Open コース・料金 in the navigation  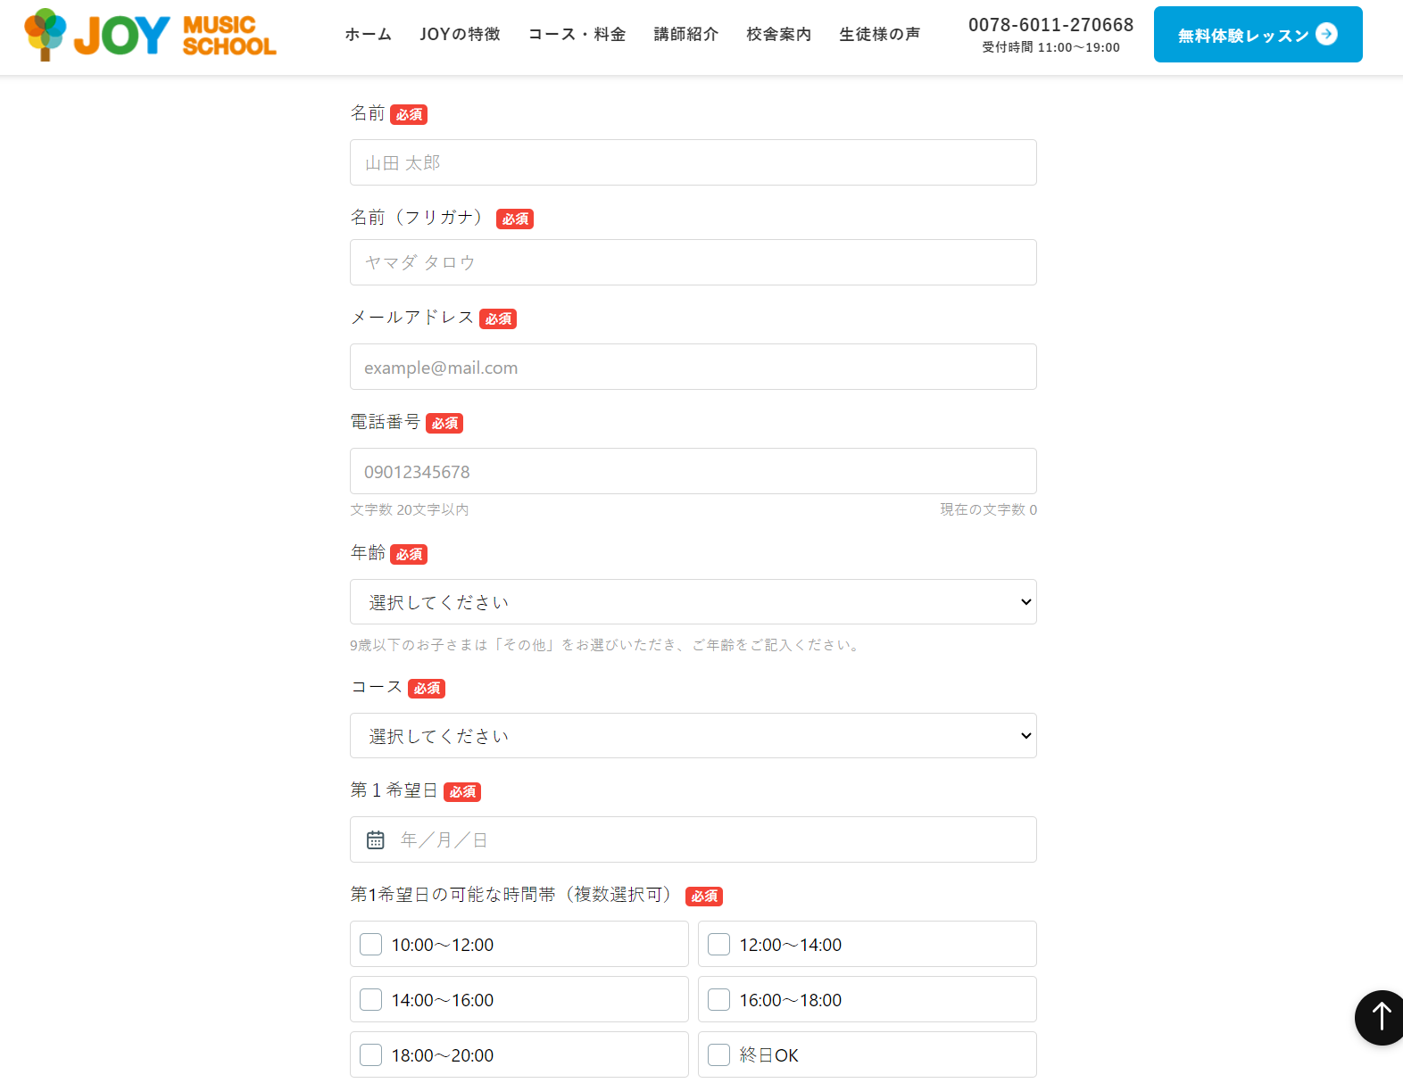coord(577,35)
